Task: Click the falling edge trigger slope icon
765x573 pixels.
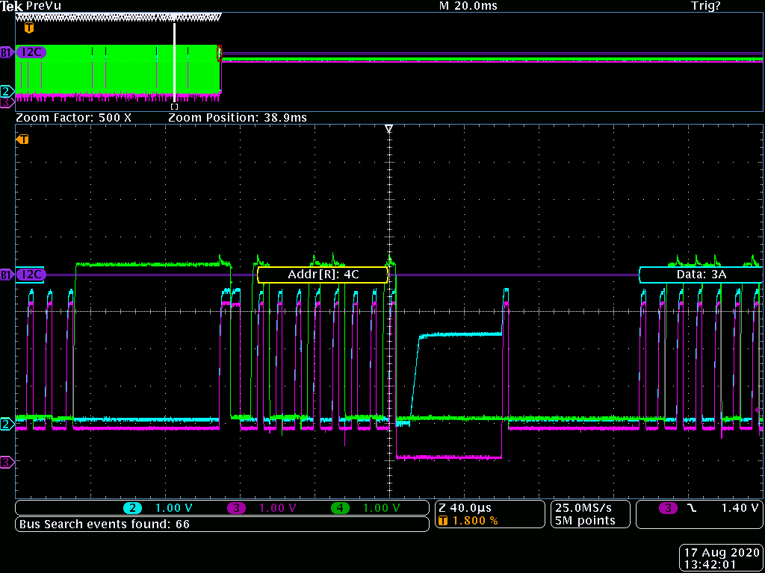Action: click(x=693, y=508)
